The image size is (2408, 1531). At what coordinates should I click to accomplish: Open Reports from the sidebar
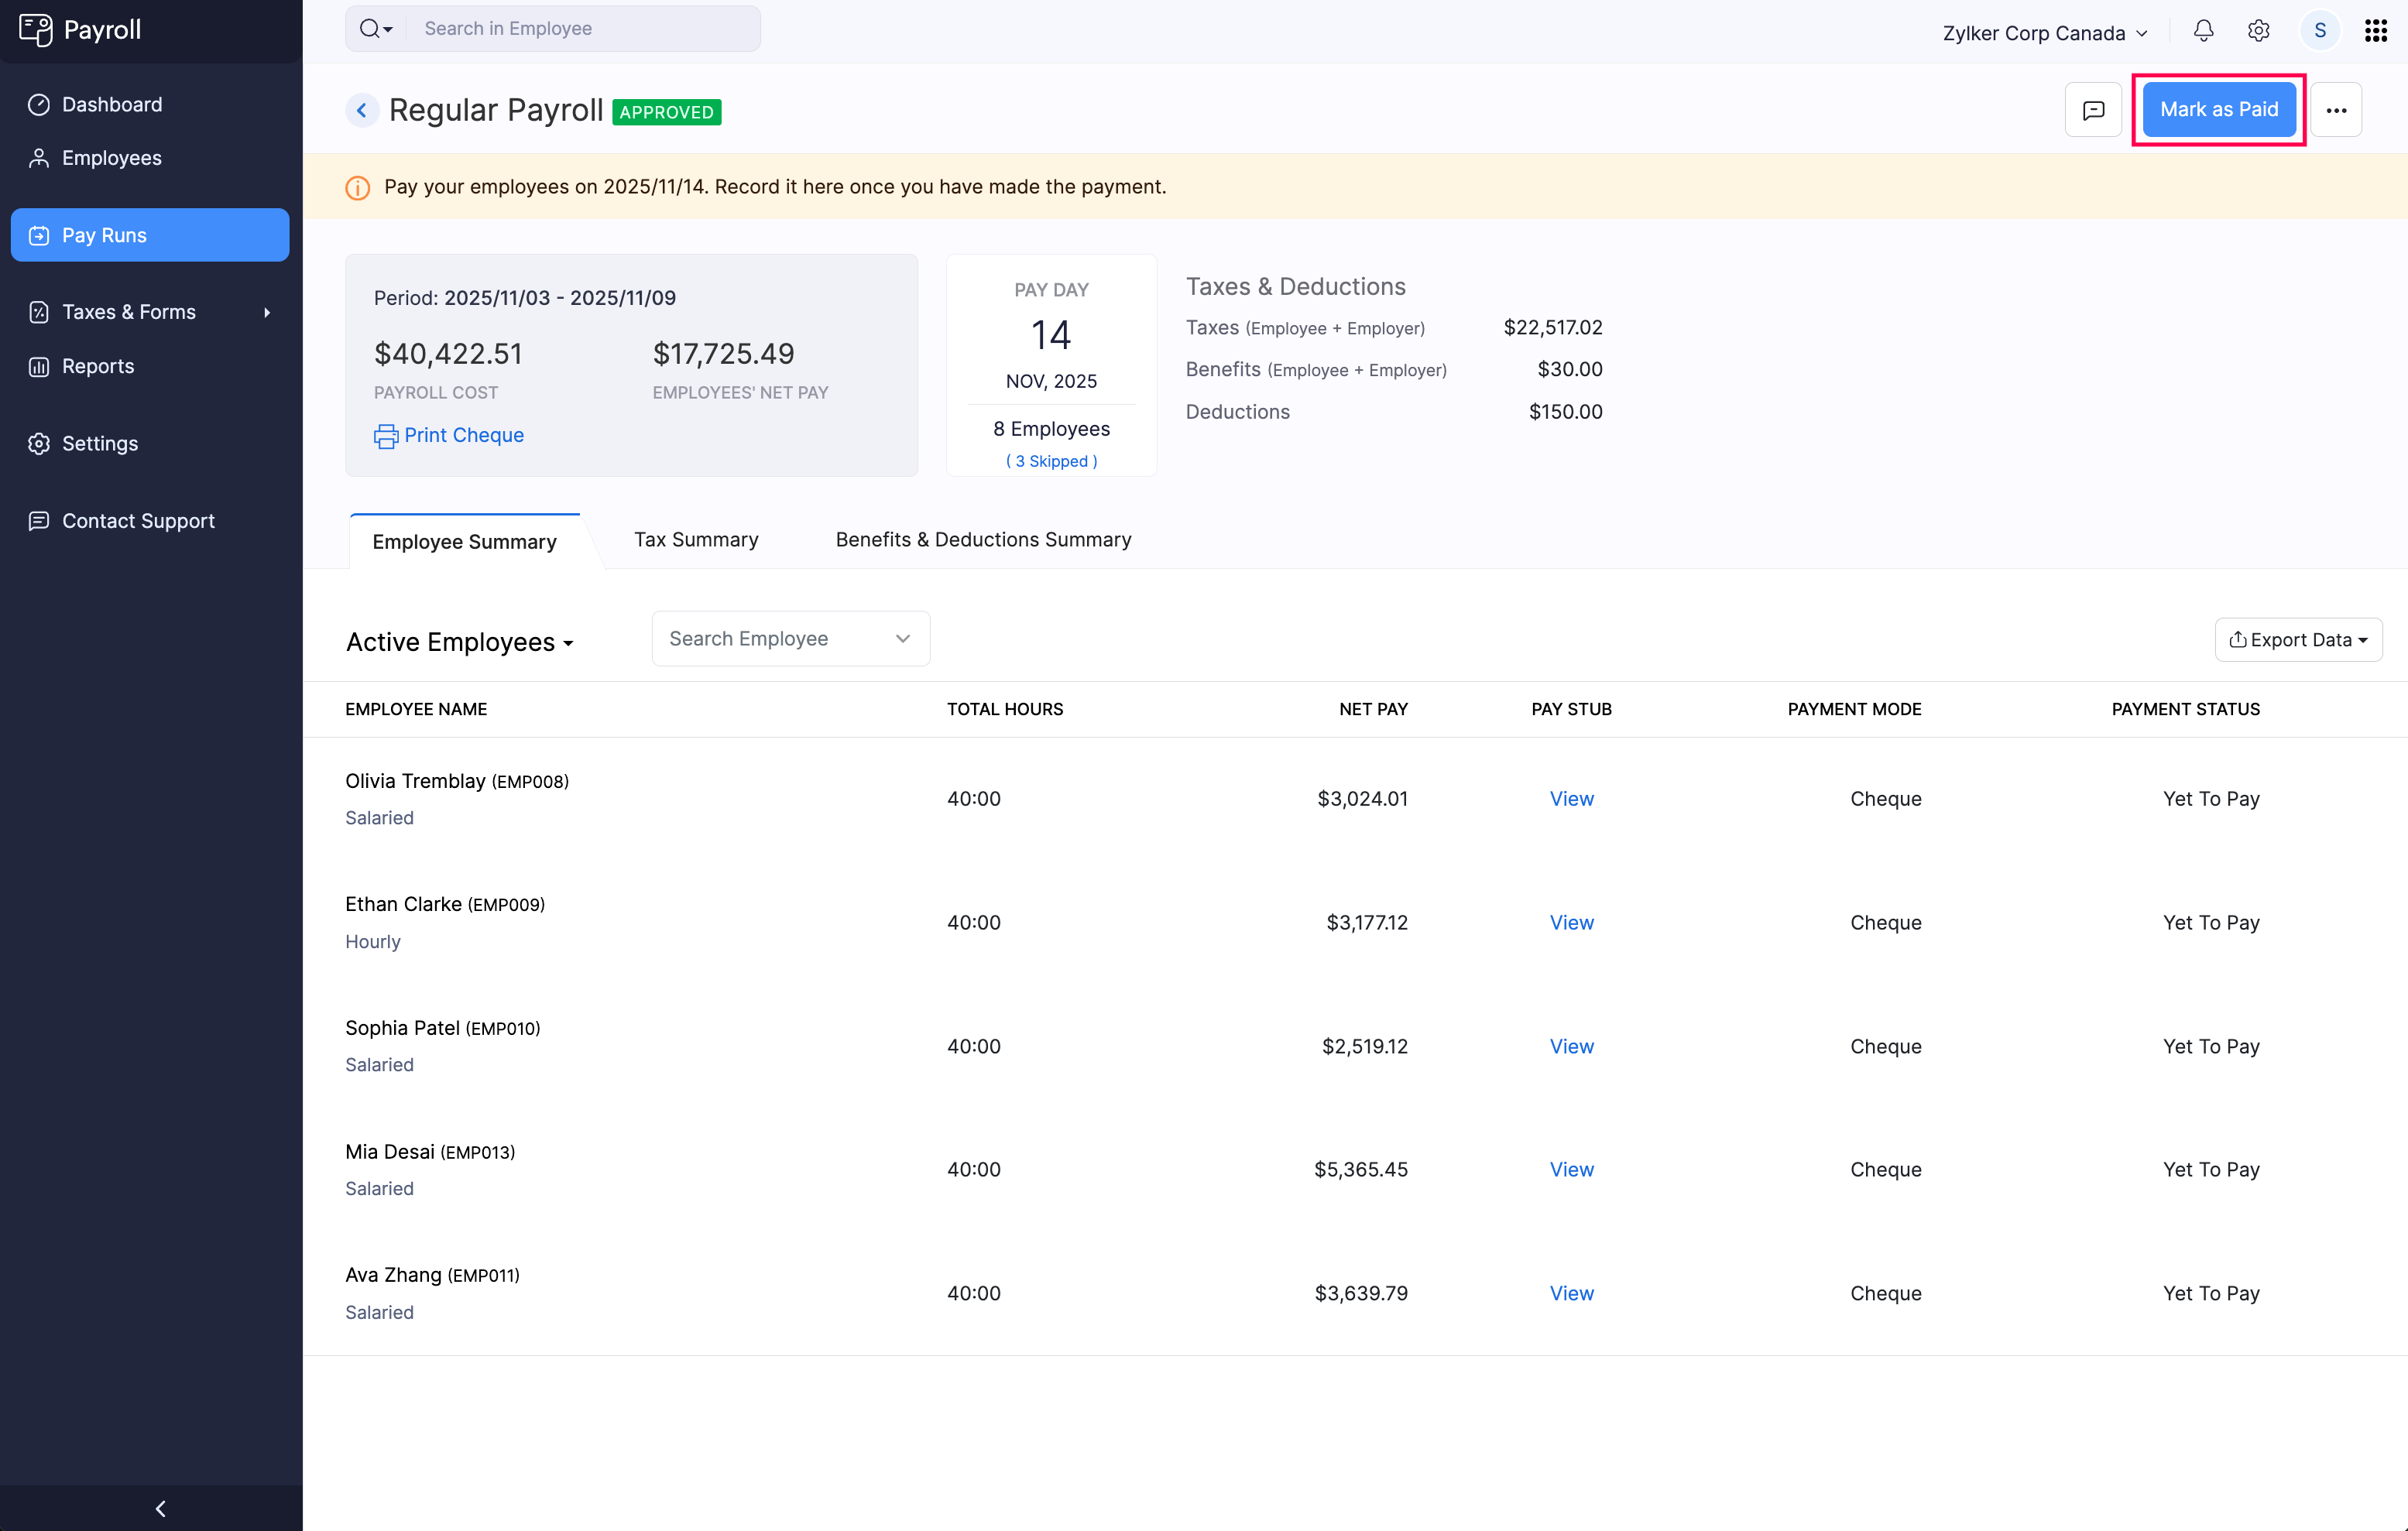(x=97, y=366)
